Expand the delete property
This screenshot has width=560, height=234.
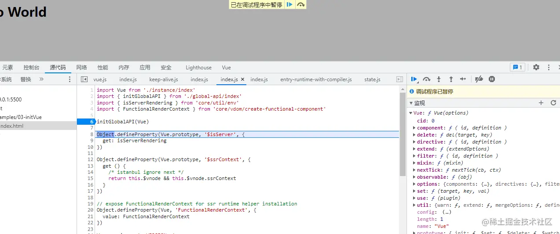414,135
